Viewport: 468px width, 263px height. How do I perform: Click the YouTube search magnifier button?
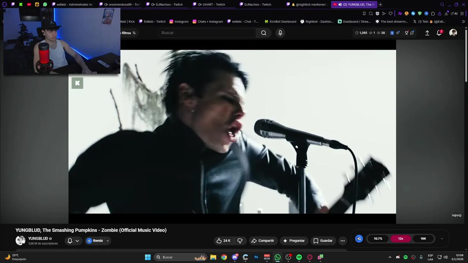(x=264, y=33)
